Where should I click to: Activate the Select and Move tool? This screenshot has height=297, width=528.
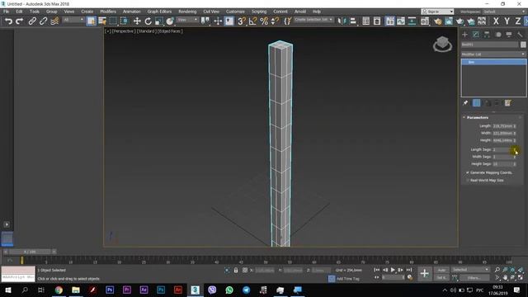(137, 21)
